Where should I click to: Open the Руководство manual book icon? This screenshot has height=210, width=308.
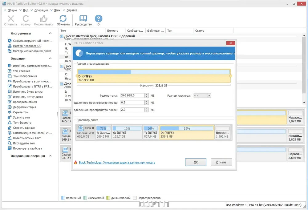[83, 18]
